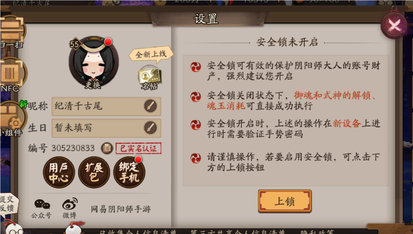
Task: Click the 上锁 lock button
Action: tap(285, 201)
